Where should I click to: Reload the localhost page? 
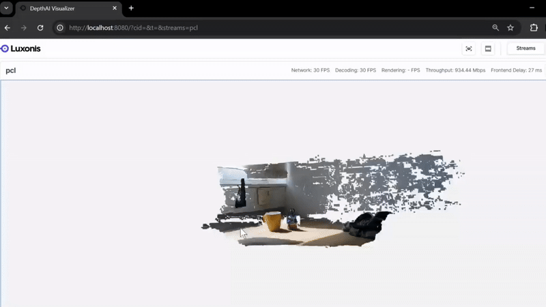click(x=40, y=28)
